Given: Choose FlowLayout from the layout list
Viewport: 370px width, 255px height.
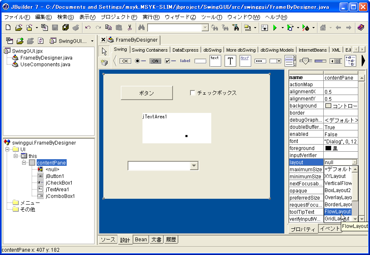Looking at the screenshot, I should 337,212.
